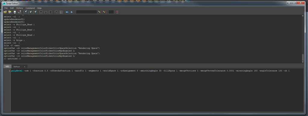Viewport: 308px width, 116px height.
Task: Click history scrollbar down arrow
Action: click(303, 62)
